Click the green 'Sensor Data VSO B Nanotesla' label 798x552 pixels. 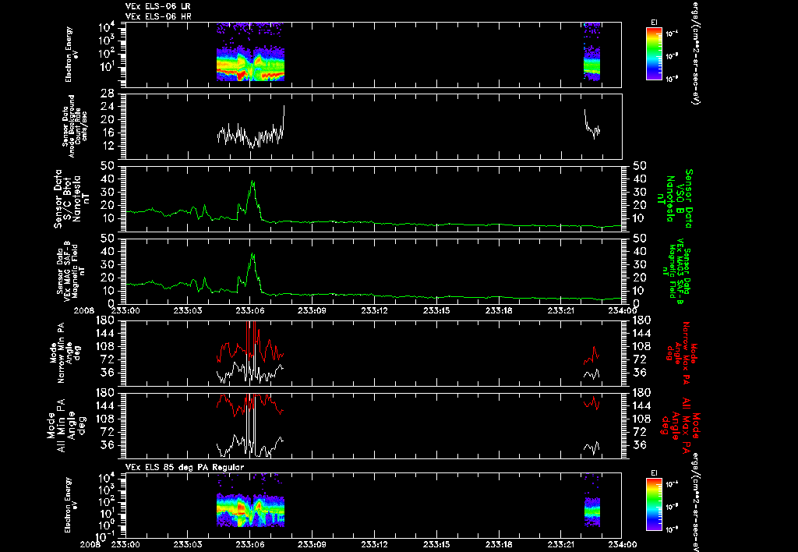(x=675, y=199)
